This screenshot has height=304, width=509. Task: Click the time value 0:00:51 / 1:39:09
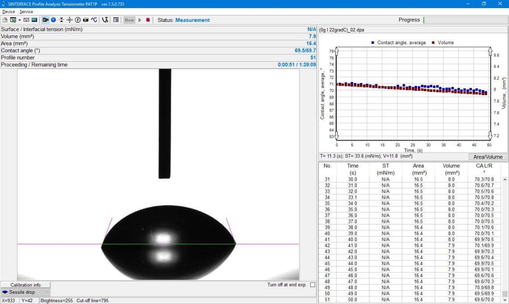point(297,65)
